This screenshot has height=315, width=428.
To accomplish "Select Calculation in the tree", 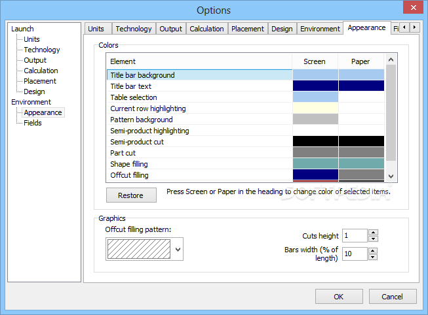I will point(41,71).
